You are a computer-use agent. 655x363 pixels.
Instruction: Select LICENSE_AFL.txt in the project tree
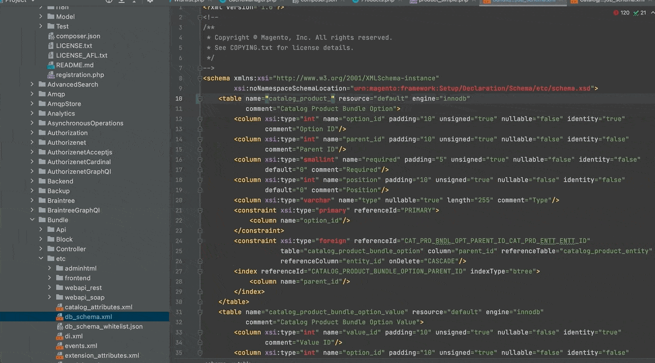point(81,56)
